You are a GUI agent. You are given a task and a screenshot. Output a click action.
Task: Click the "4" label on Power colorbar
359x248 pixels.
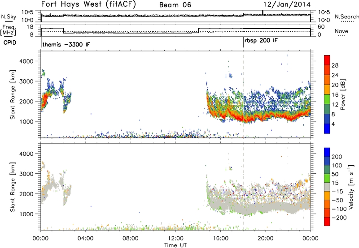tap(333, 124)
